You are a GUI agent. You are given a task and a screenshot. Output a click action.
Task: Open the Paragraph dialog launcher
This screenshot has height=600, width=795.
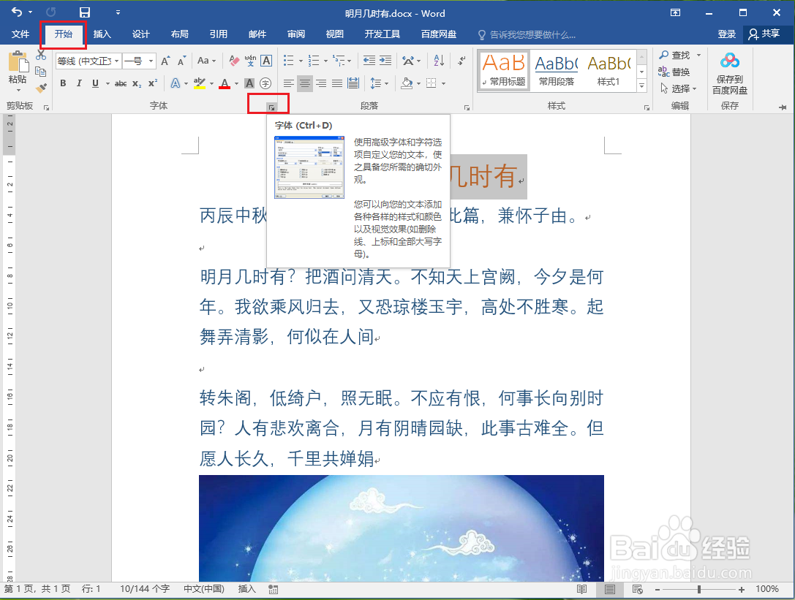coord(467,107)
